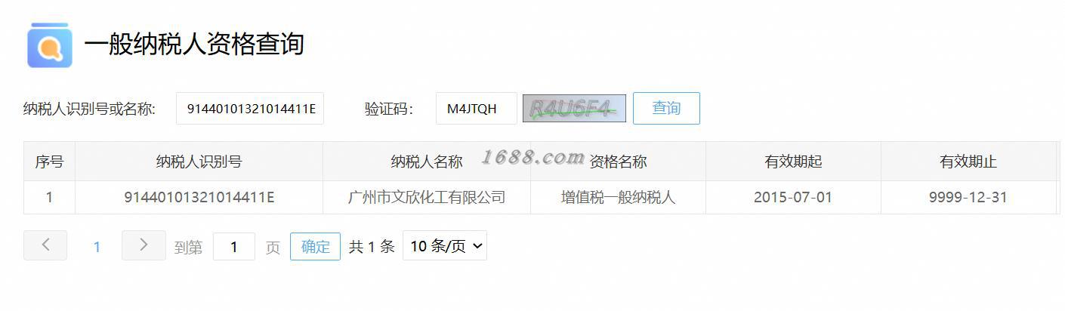
Task: Click the 一般纳税人资格查询 page title
Action: [194, 44]
